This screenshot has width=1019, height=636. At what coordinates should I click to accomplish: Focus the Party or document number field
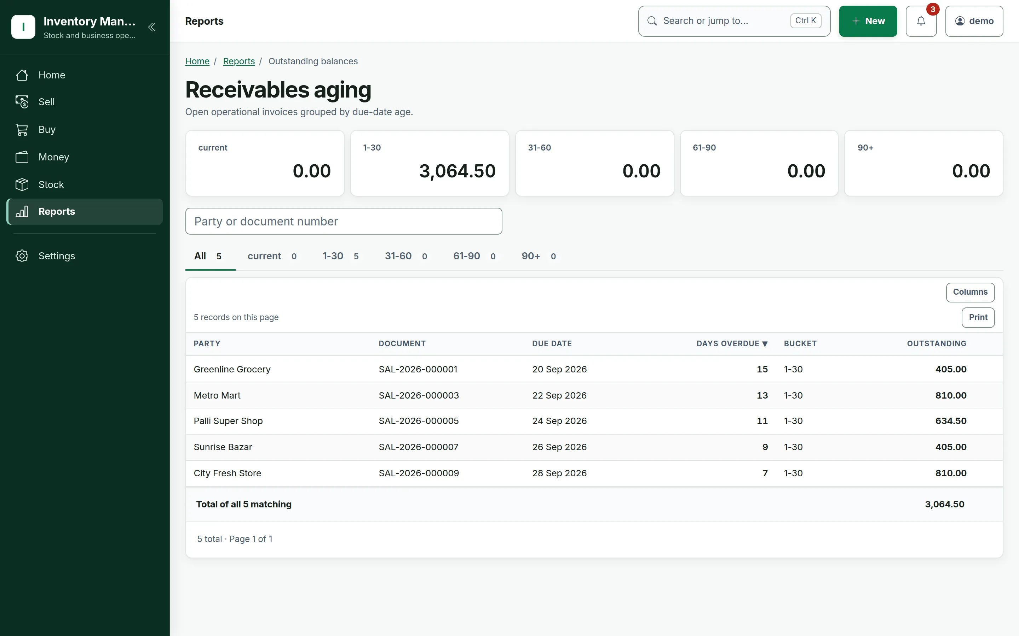tap(344, 221)
